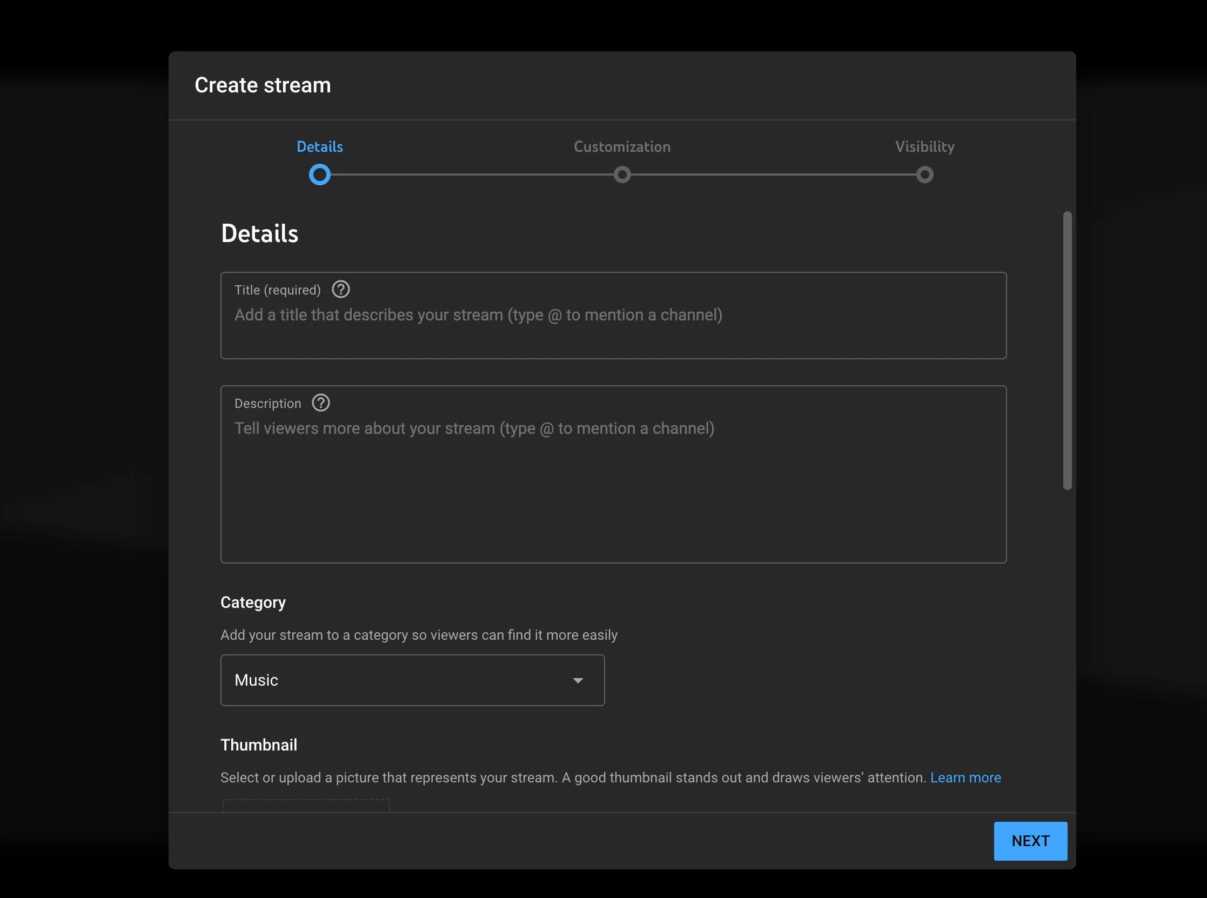Jump to the Visibility step label
The width and height of the screenshot is (1207, 898).
tap(924, 147)
